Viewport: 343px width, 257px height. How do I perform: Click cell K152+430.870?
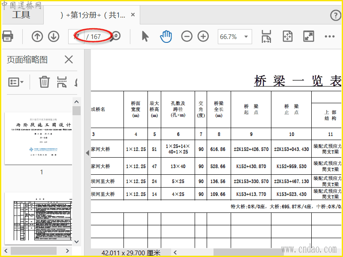pos(251,166)
